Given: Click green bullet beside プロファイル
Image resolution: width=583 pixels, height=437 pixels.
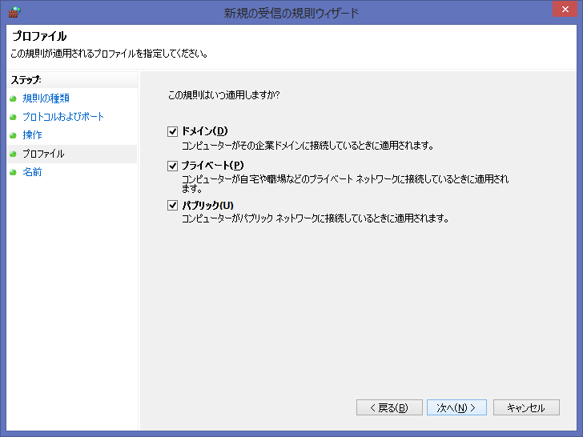Looking at the screenshot, I should 13,154.
